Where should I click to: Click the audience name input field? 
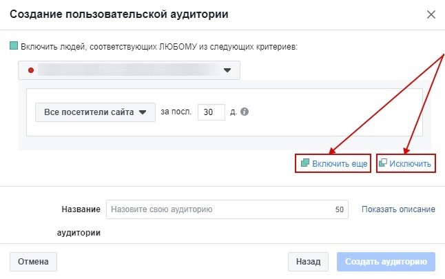tap(227, 209)
